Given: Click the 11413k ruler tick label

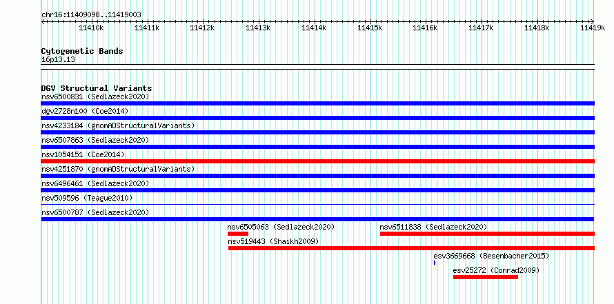Looking at the screenshot, I should coord(258,28).
